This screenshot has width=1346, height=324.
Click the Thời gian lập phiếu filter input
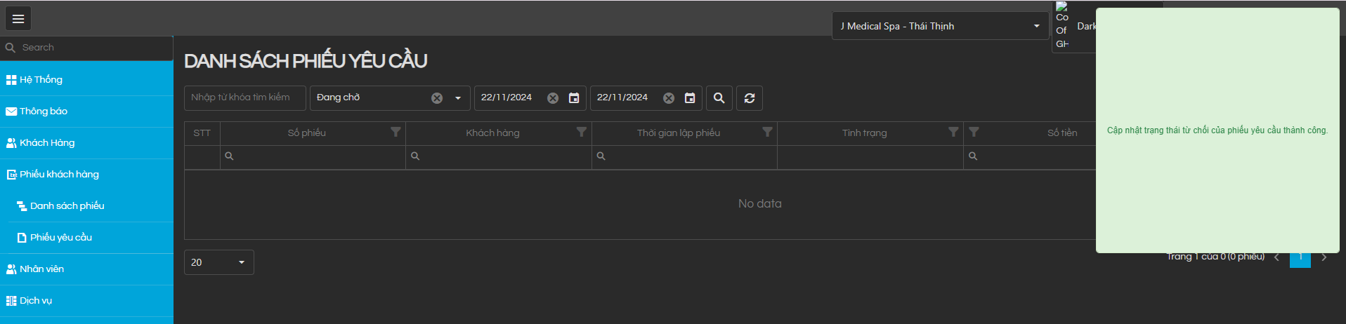[x=684, y=156]
